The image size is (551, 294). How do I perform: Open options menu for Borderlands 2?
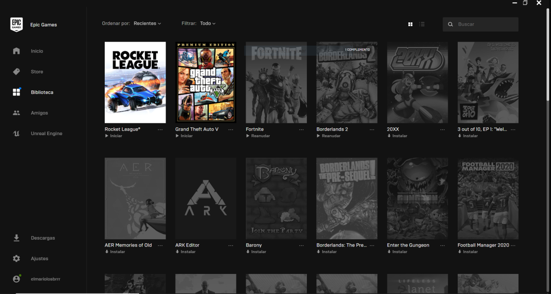[372, 130]
